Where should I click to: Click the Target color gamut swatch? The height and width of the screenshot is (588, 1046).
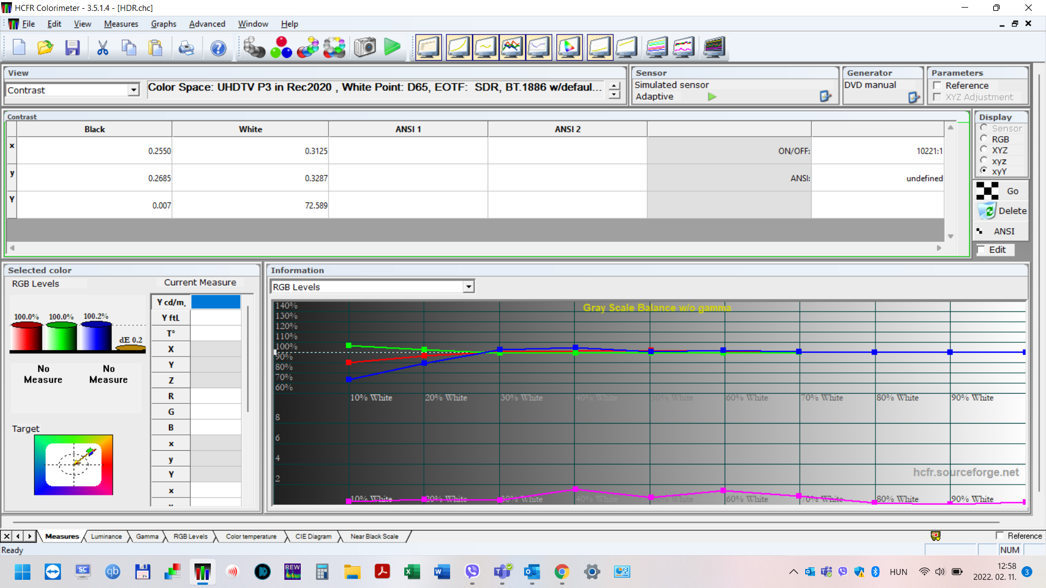tap(74, 465)
